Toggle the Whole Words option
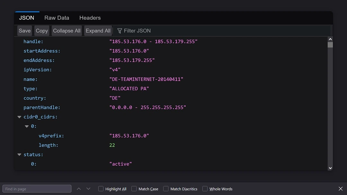 tap(205, 189)
